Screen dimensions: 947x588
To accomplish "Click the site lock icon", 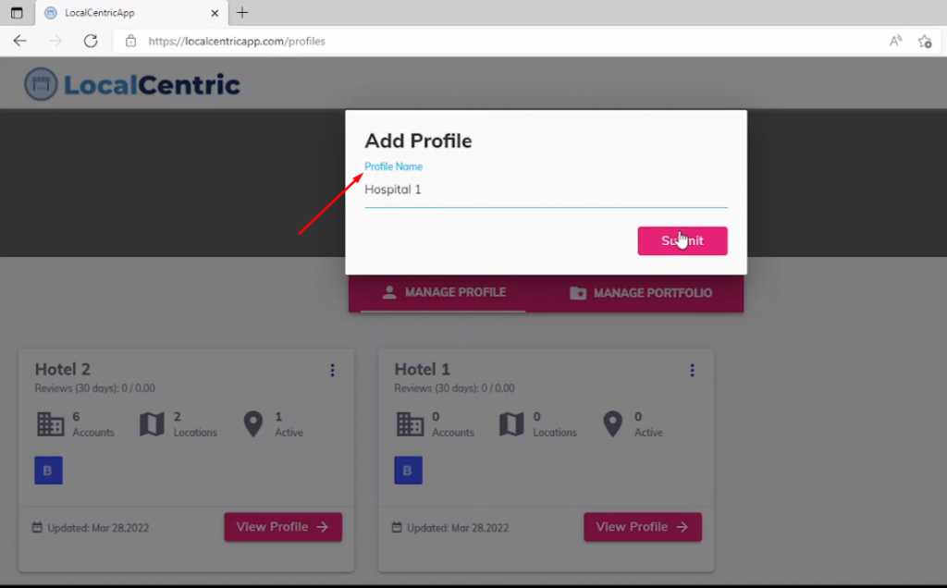I will point(130,41).
